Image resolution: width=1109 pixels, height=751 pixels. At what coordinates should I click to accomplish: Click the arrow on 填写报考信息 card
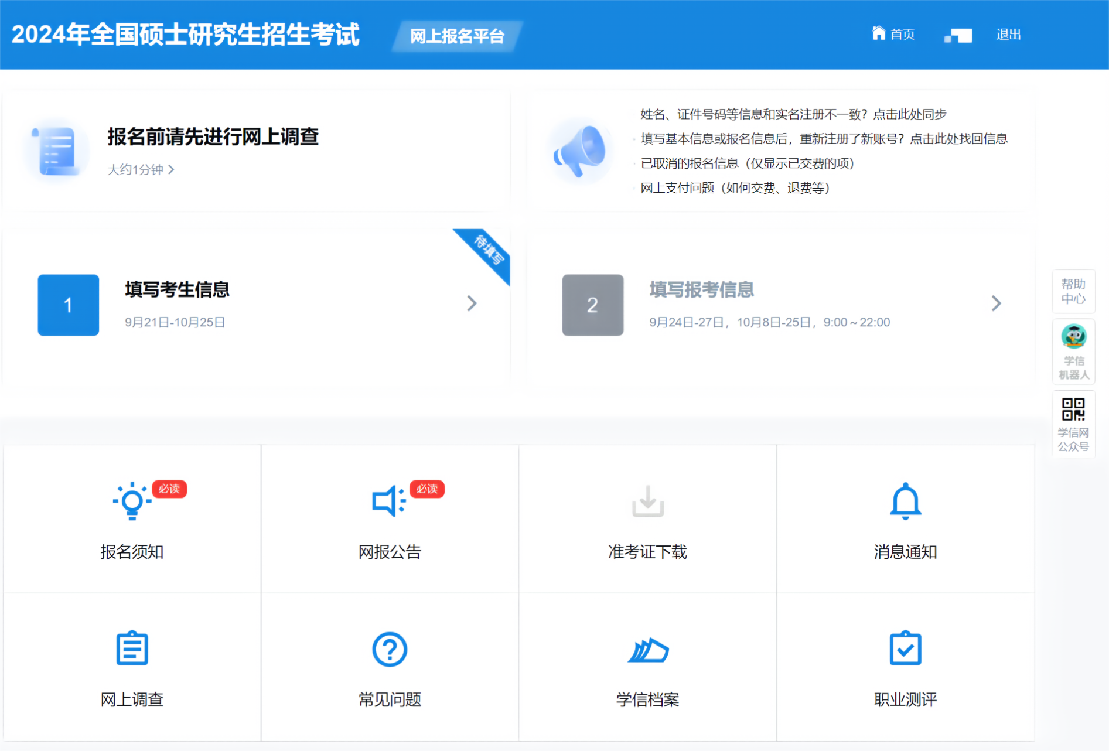pyautogui.click(x=996, y=303)
